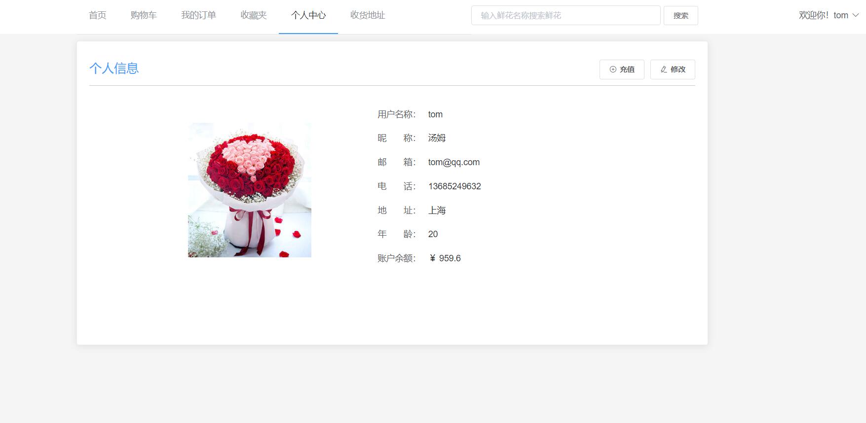Focus the flower name search field

pyautogui.click(x=565, y=15)
